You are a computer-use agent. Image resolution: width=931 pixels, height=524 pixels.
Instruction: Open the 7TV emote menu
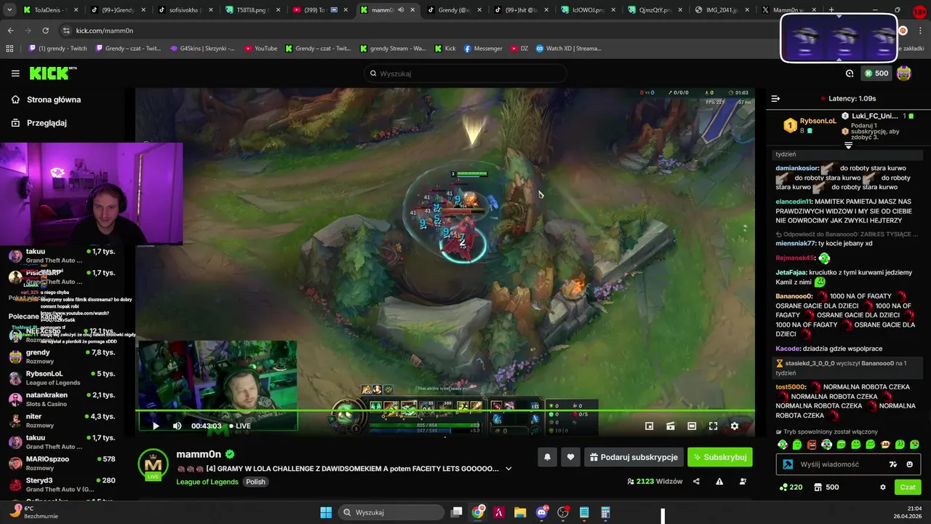(893, 464)
